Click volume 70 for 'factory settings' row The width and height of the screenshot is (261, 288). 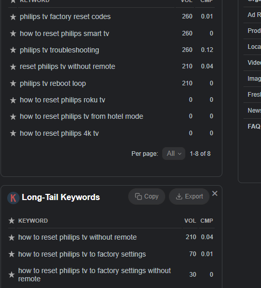point(193,254)
